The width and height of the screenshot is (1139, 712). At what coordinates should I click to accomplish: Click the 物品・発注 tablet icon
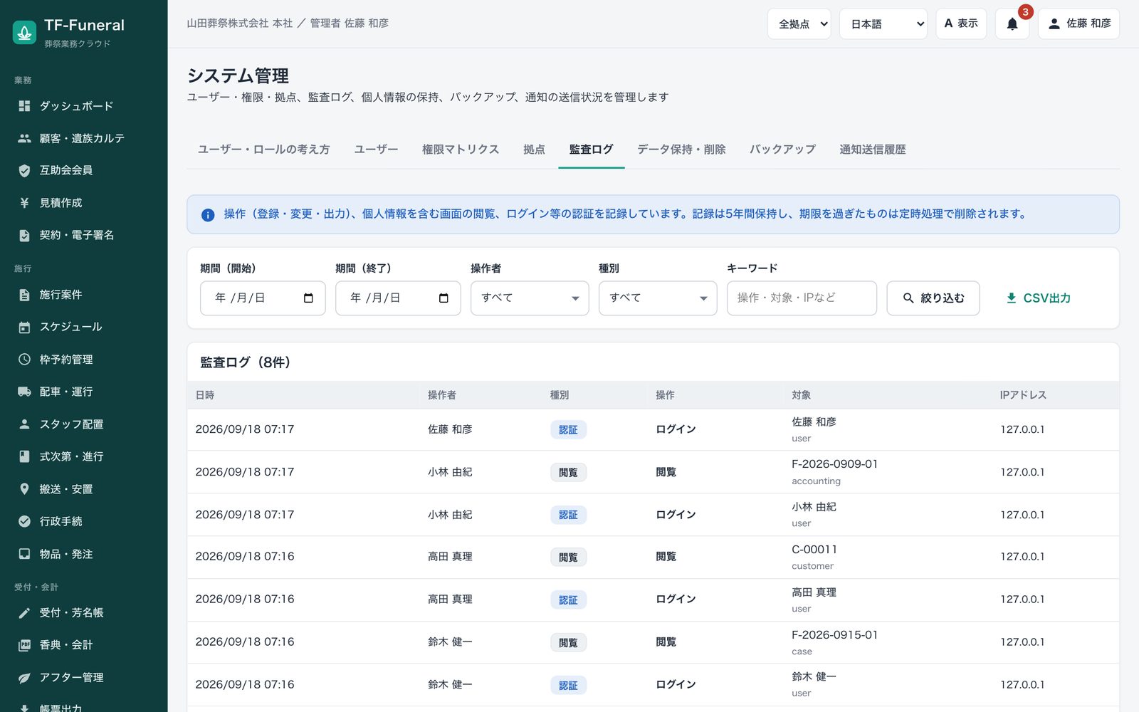pos(24,554)
